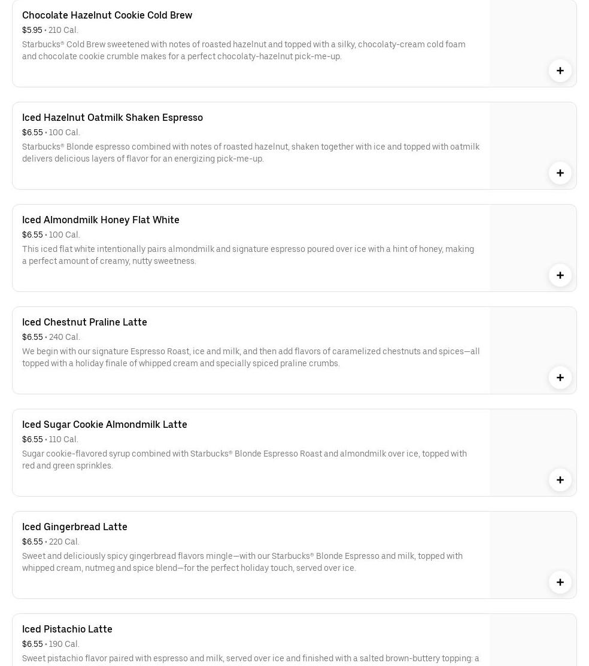Select the Iced Sugar Cookie Almondmilk Latte title
The width and height of the screenshot is (589, 666).
click(x=105, y=424)
